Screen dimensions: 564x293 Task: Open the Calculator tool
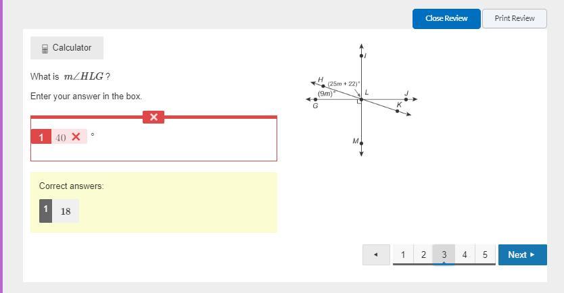67,48
